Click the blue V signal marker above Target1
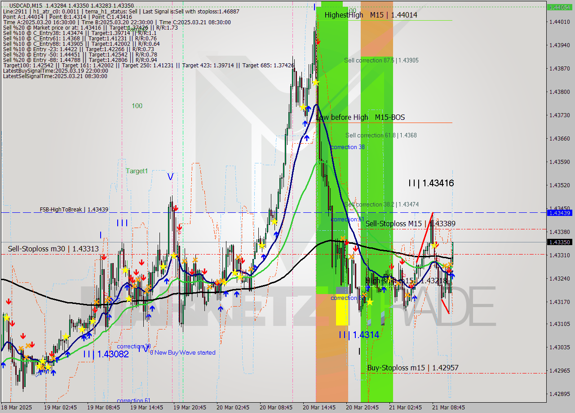 pyautogui.click(x=170, y=177)
